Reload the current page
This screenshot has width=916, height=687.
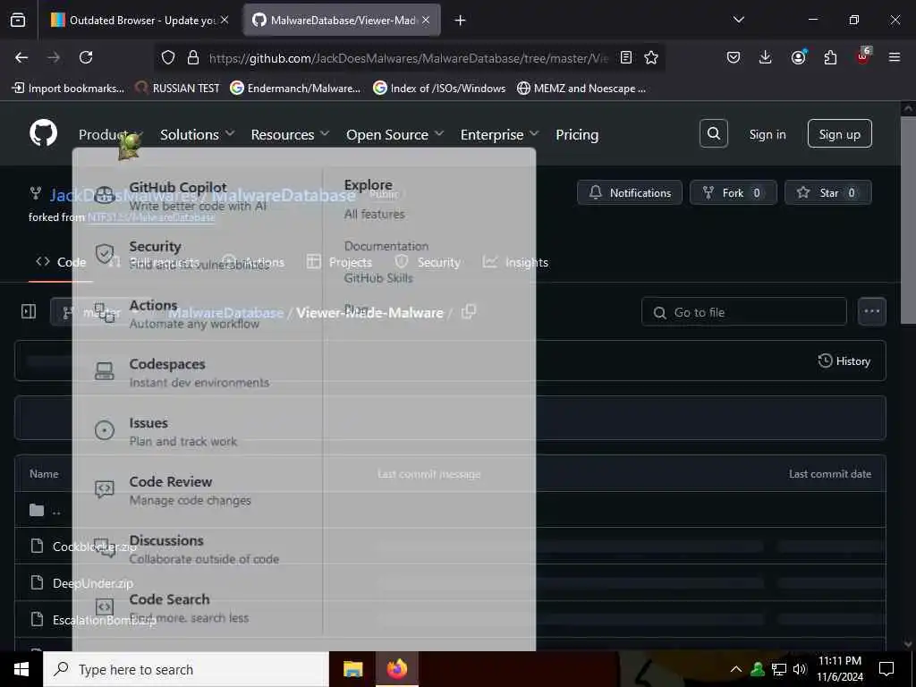86,57
